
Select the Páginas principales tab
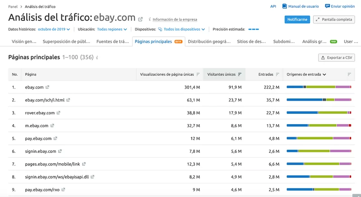click(159, 41)
